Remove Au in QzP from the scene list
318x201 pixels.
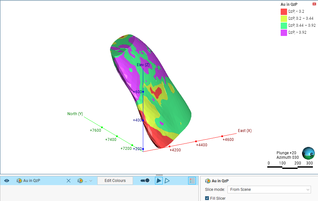(x=68, y=181)
